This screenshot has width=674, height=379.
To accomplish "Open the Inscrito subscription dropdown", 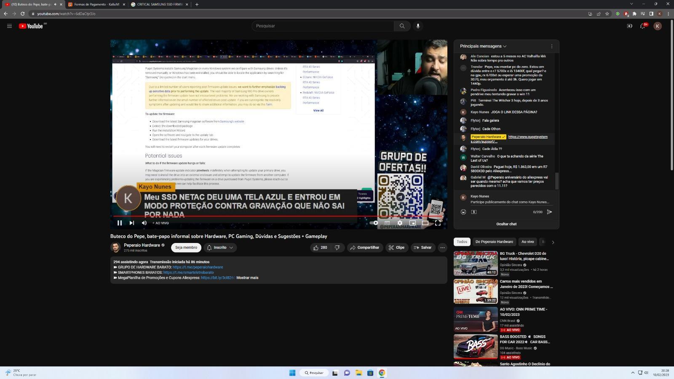I will 220,248.
